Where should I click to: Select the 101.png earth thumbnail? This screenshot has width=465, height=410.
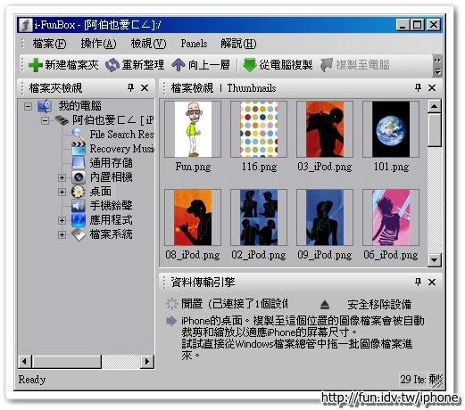(x=391, y=129)
